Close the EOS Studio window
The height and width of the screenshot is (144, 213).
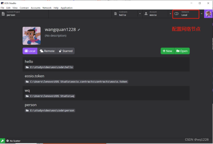[x=208, y=3]
